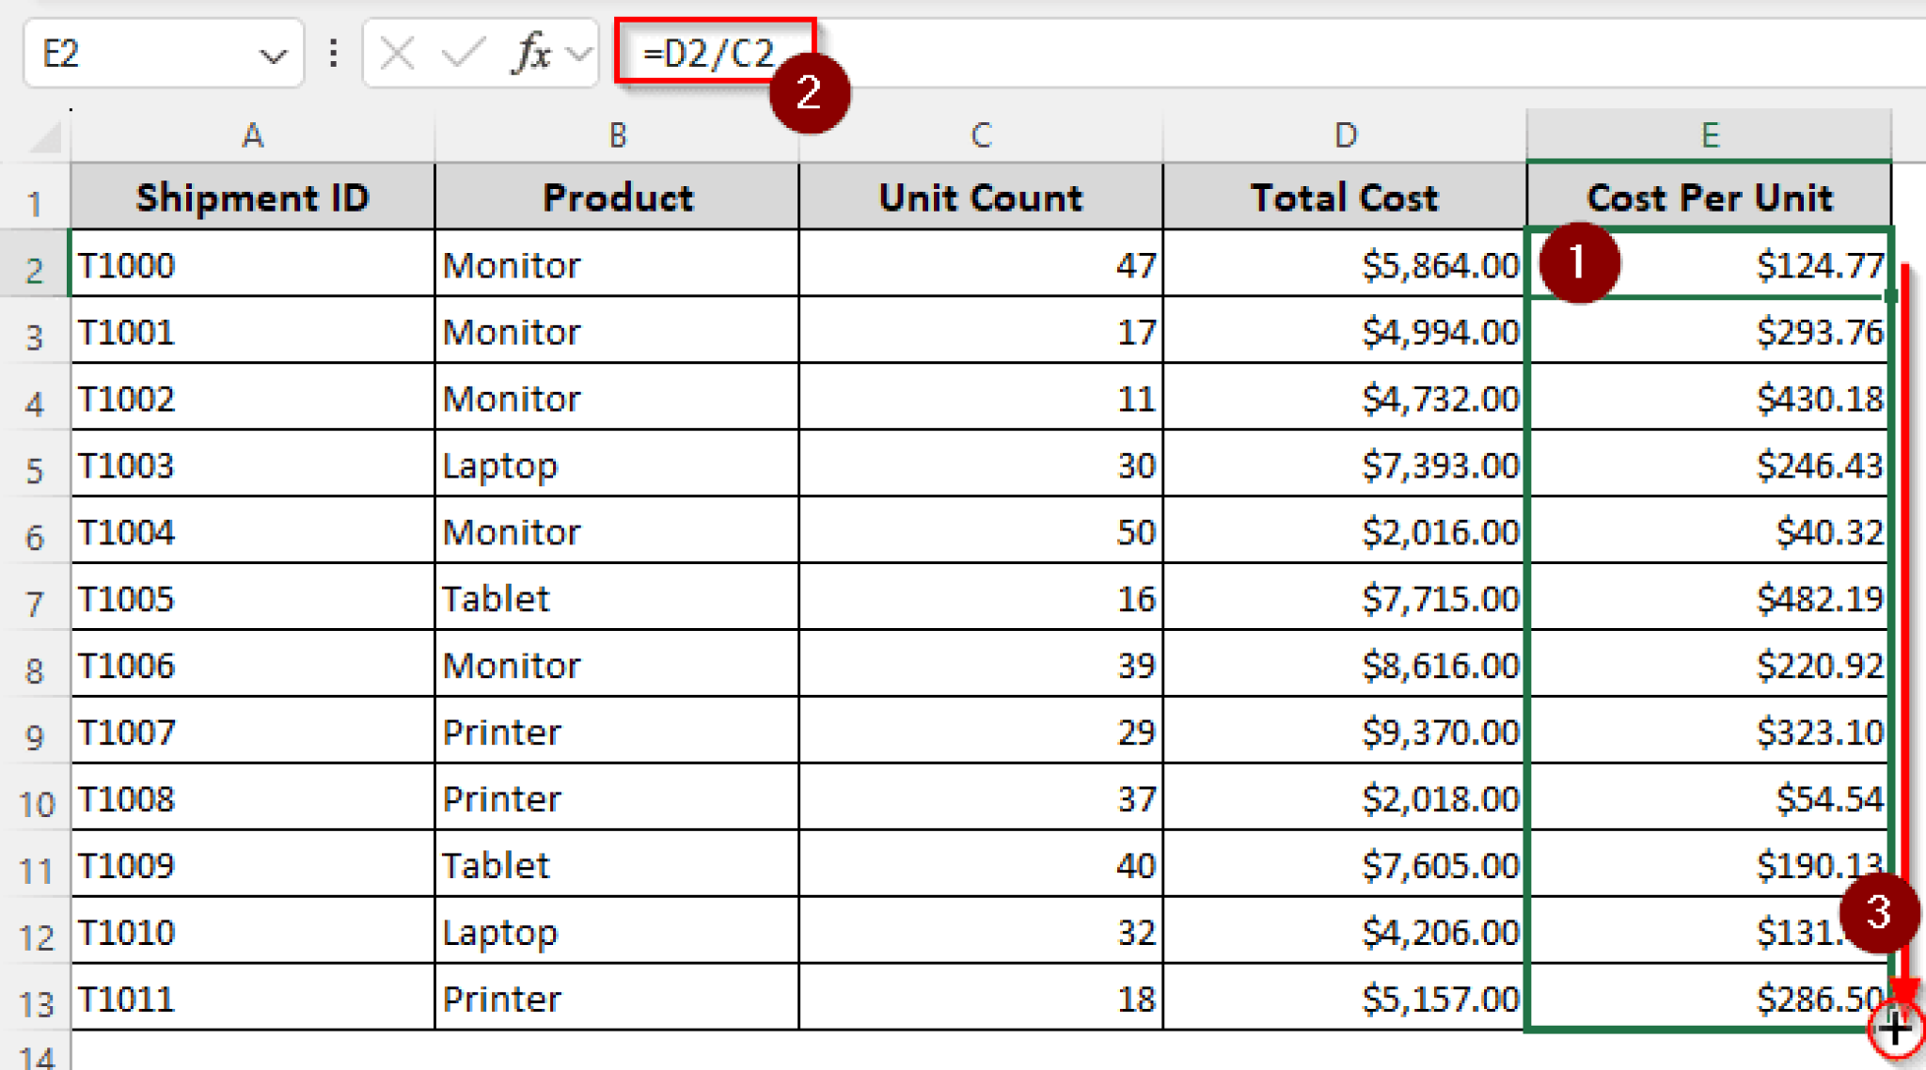The width and height of the screenshot is (1926, 1070).
Task: Click the fill handle plus at cell E13
Action: (1895, 1031)
